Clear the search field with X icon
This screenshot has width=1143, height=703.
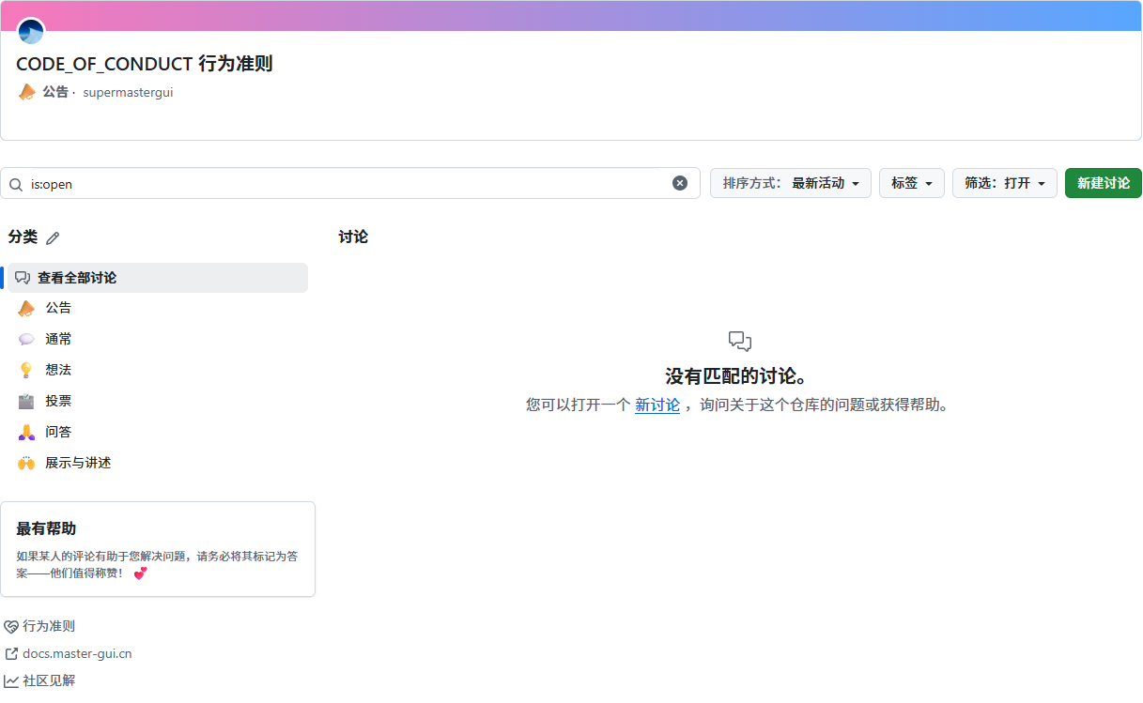click(x=680, y=183)
